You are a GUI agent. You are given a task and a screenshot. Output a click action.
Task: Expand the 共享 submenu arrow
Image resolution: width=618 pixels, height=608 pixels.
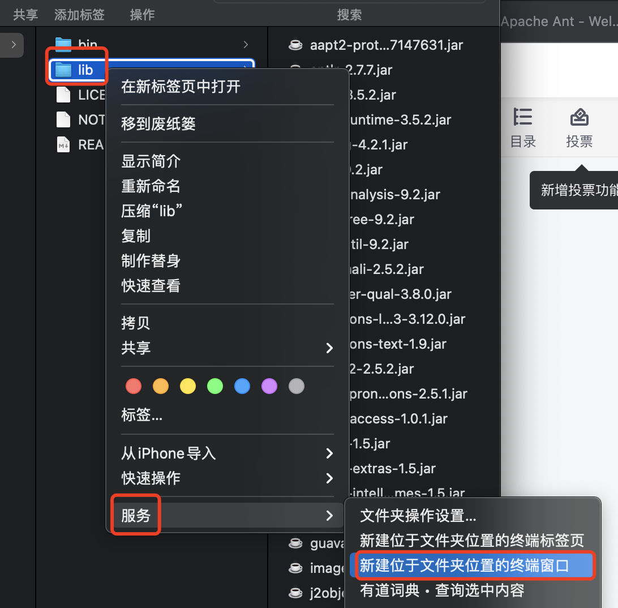[x=329, y=348]
